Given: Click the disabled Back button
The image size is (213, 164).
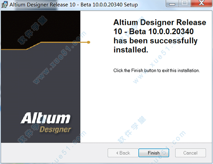Looking at the screenshot, I should [123, 153].
